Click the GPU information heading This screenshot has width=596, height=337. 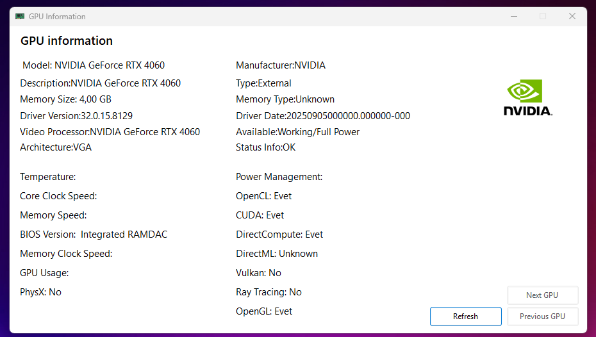[67, 40]
